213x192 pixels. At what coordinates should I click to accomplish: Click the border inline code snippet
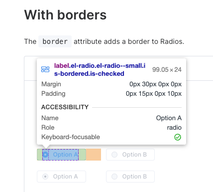55,41
